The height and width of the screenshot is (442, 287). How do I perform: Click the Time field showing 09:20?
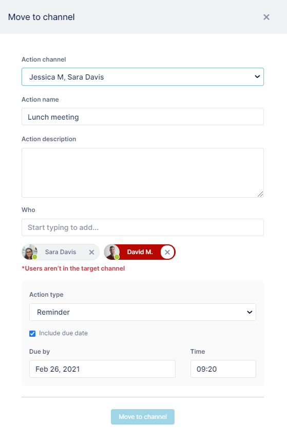(223, 369)
